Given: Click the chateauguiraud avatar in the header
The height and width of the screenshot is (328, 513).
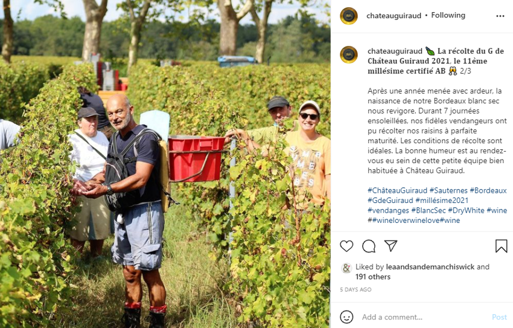Looking at the screenshot, I should click(x=349, y=16).
